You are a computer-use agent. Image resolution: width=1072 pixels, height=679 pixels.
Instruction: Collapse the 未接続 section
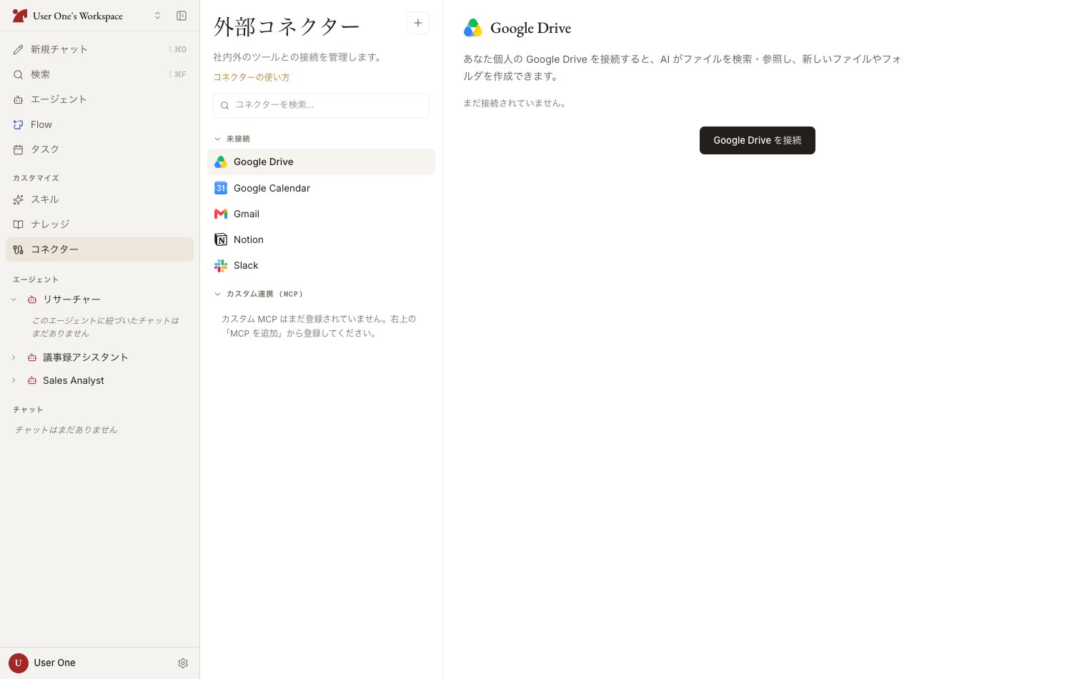[232, 139]
